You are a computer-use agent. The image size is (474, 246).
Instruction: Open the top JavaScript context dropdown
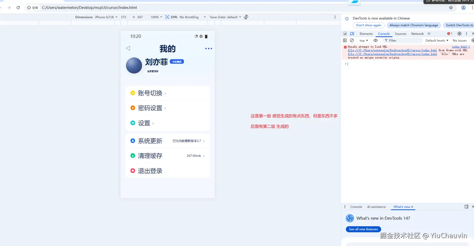tap(364, 40)
